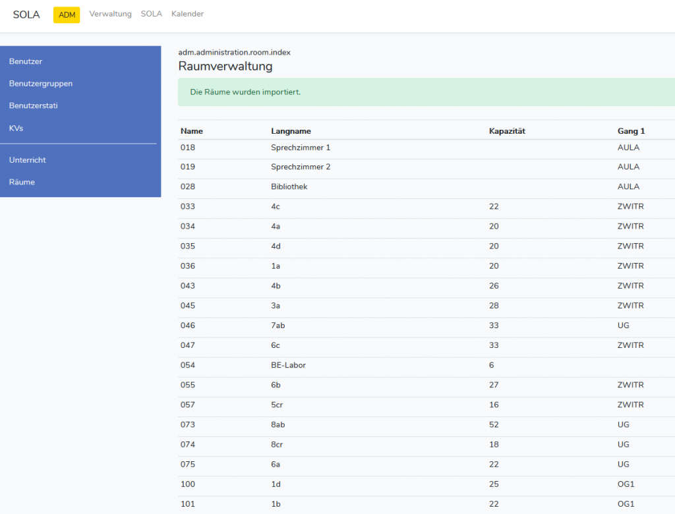
Task: Select the 'Sprechzimmer 2' cell
Action: 301,167
